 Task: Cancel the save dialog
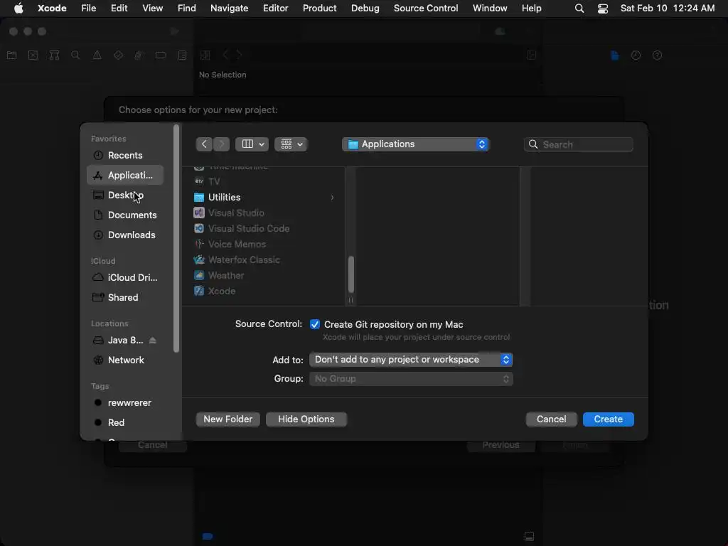(551, 419)
